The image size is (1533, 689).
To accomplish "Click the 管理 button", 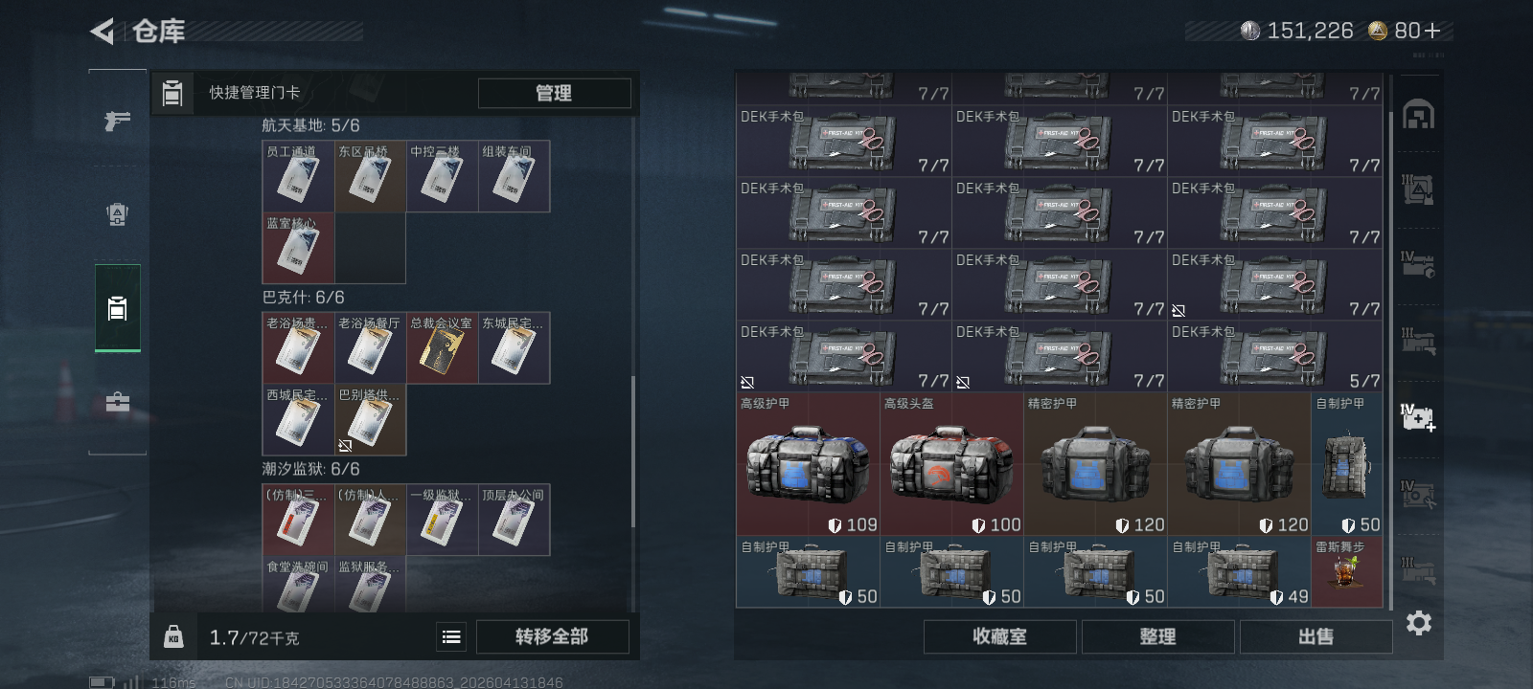I will [554, 93].
